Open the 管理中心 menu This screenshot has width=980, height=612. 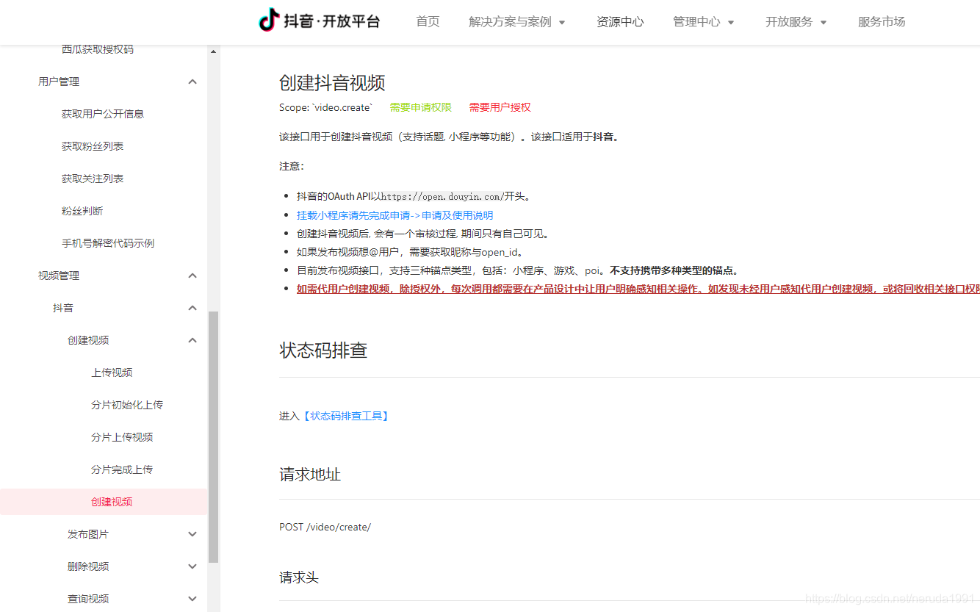[x=696, y=22]
